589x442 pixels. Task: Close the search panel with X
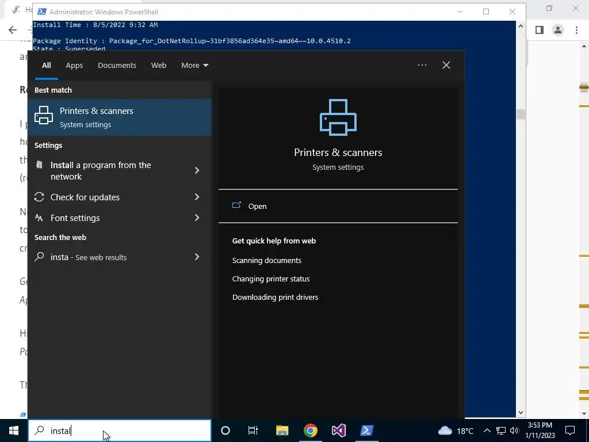446,65
